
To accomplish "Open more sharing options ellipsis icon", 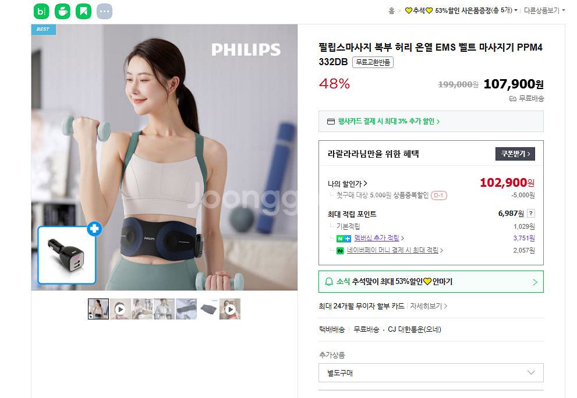I will click(104, 12).
